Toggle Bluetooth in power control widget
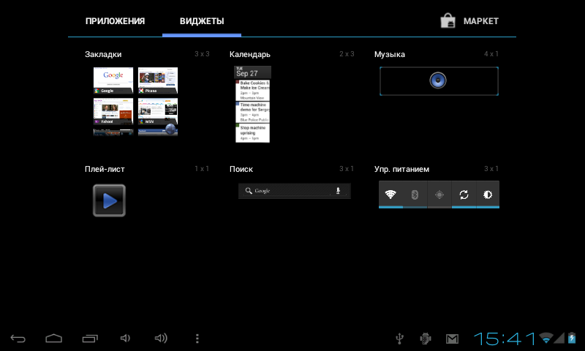585x351 pixels. click(415, 195)
